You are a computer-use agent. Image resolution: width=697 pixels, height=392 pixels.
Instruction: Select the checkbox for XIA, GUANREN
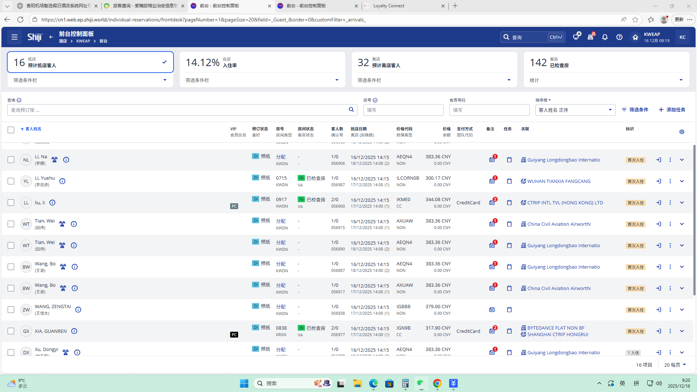coord(11,331)
